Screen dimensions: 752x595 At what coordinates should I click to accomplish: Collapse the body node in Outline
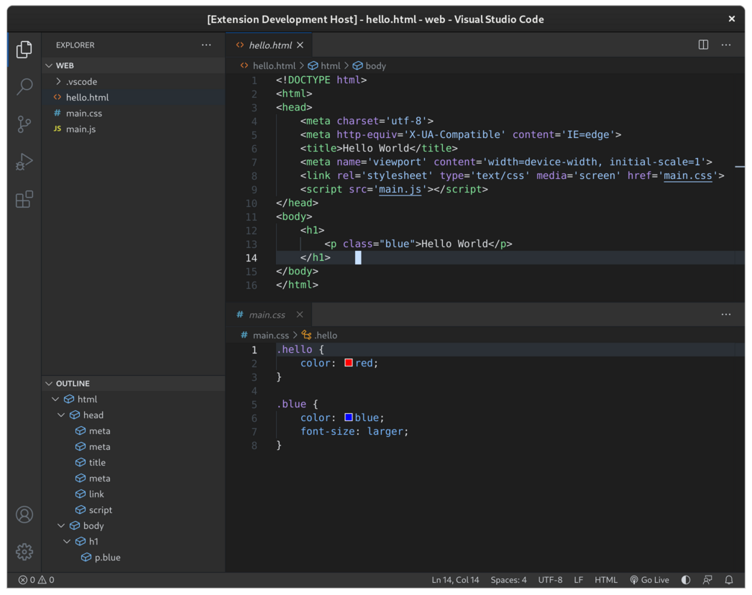click(61, 526)
